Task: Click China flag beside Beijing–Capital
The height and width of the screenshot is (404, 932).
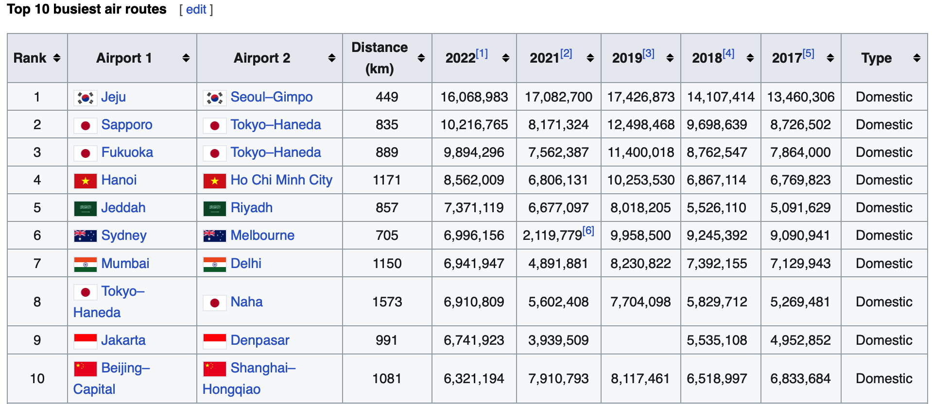Action: point(86,369)
